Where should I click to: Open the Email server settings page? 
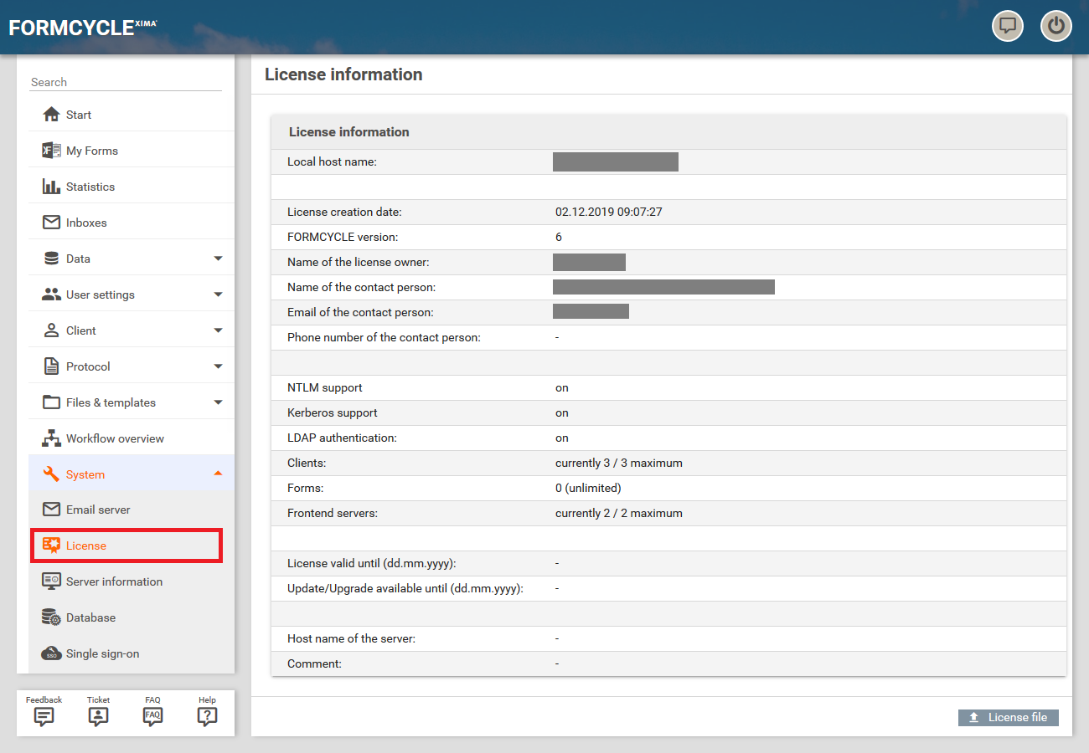click(x=98, y=510)
